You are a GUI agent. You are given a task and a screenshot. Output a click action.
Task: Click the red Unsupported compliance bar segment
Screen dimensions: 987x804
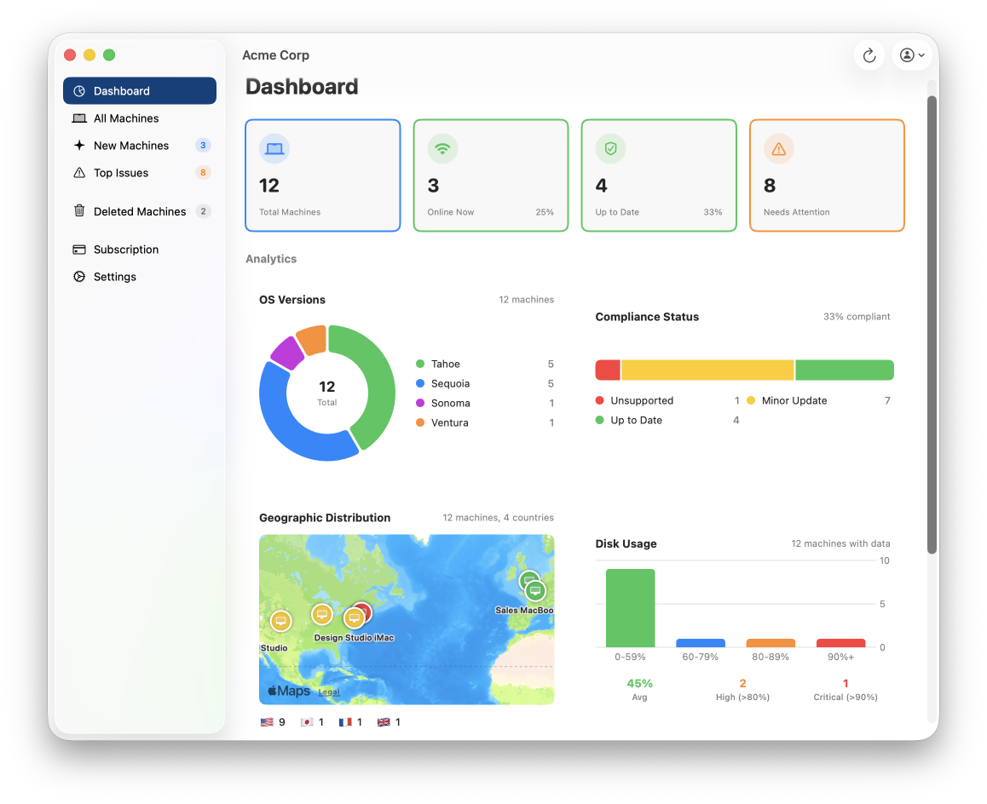pyautogui.click(x=608, y=370)
